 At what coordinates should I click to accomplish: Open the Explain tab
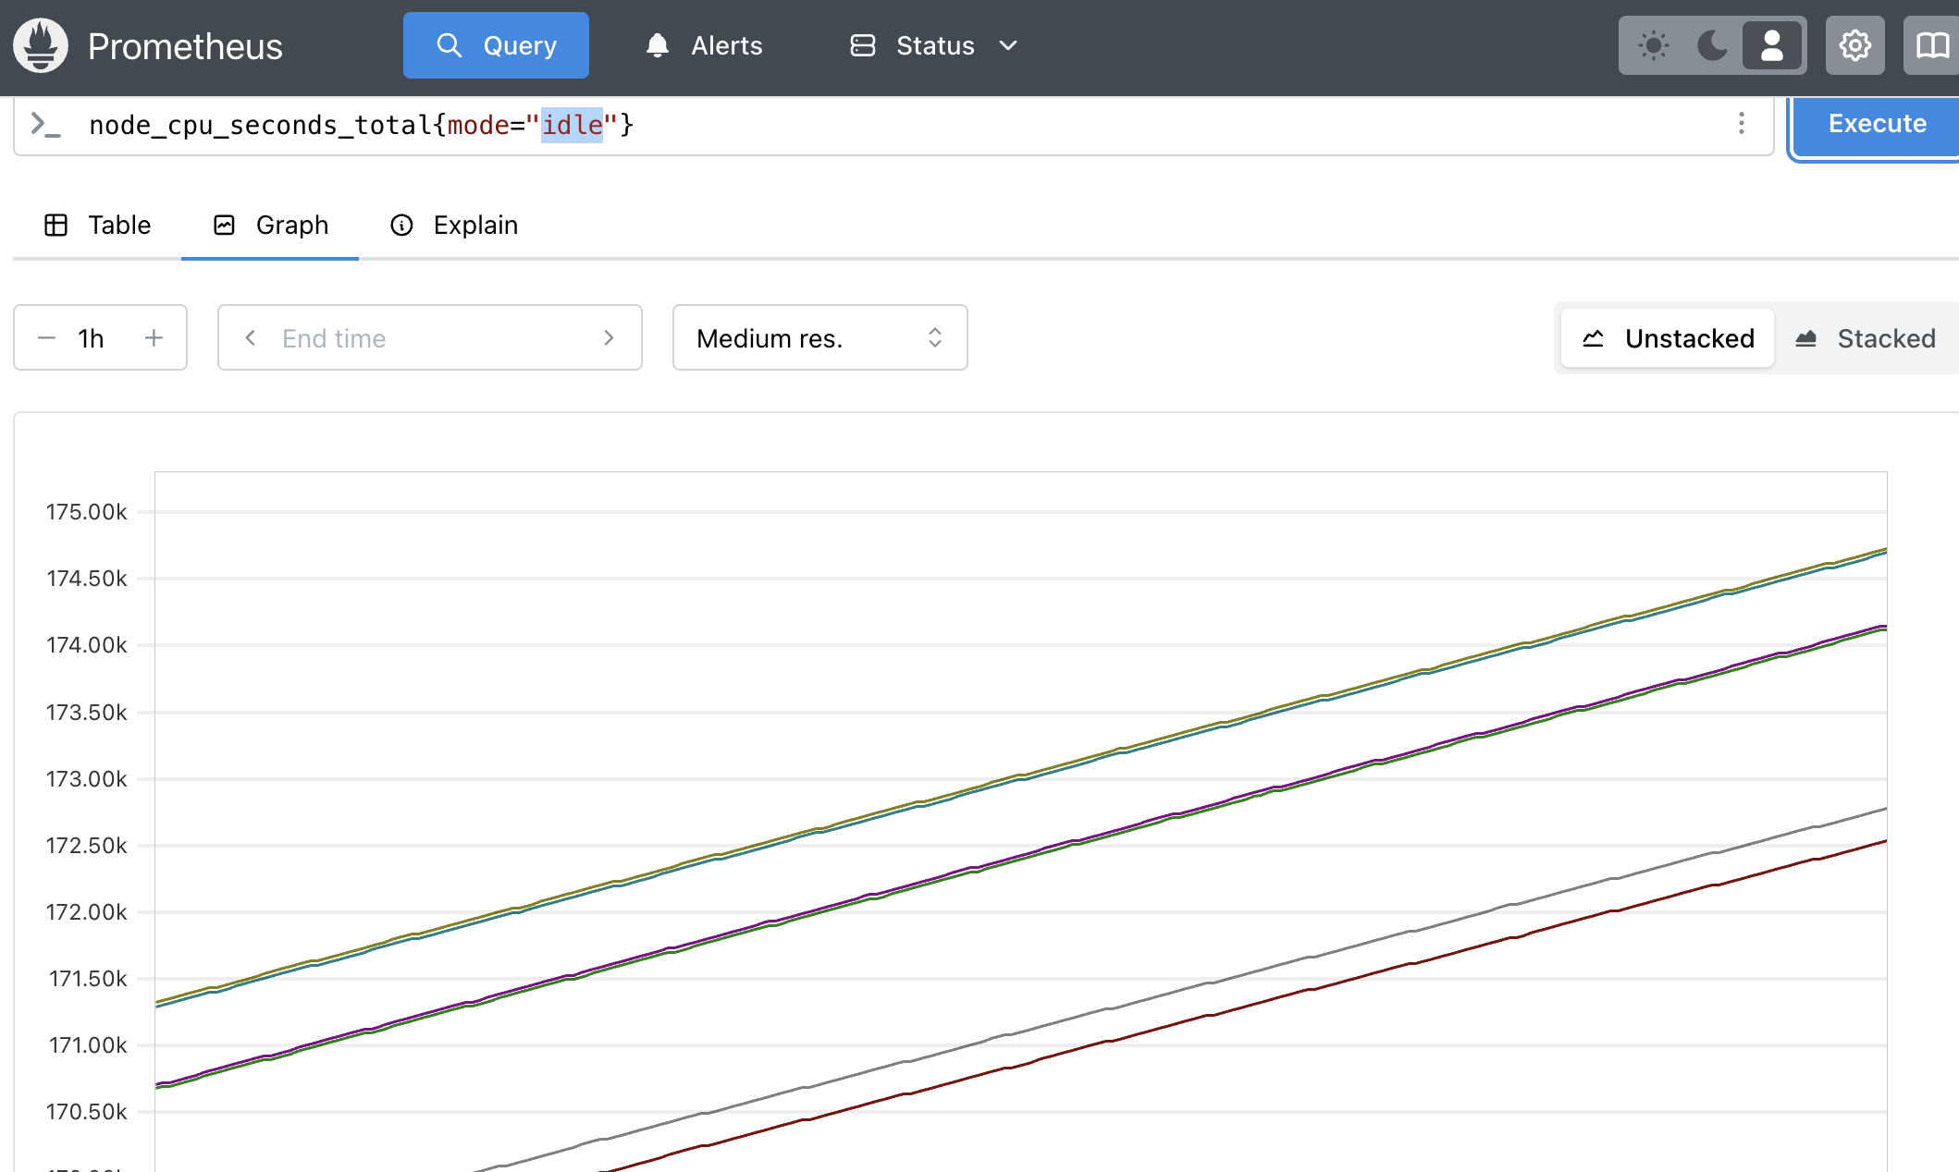click(454, 226)
